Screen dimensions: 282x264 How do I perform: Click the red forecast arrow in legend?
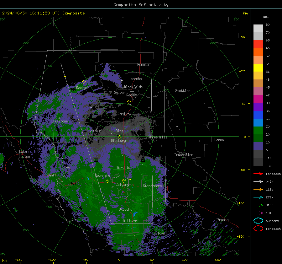click(x=258, y=174)
